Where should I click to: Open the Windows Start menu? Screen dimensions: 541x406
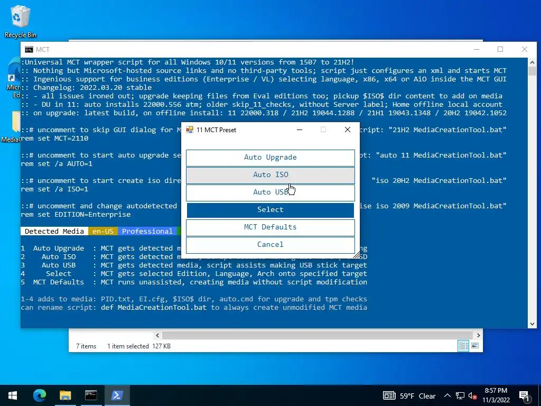[13, 395]
